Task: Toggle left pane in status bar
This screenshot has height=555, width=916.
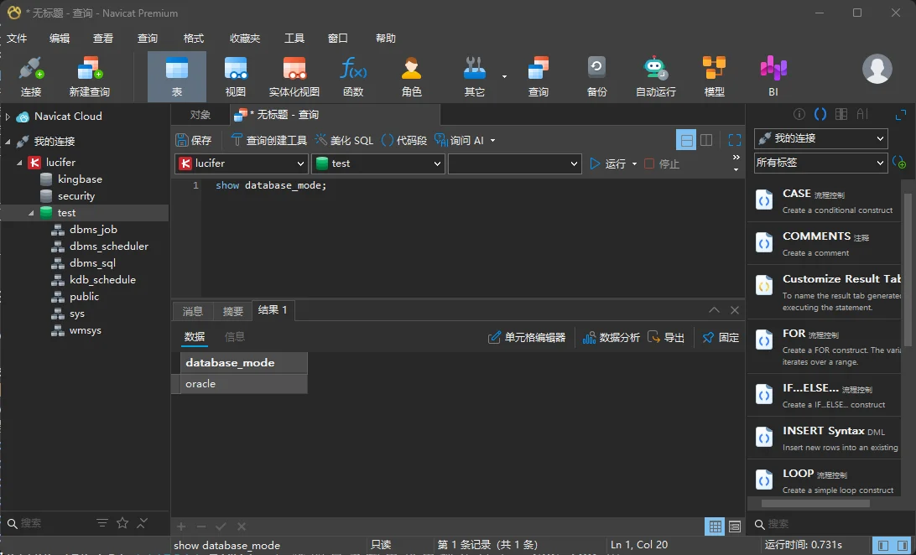Action: coord(882,545)
